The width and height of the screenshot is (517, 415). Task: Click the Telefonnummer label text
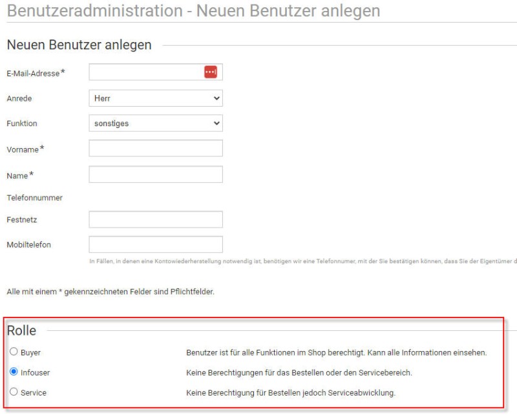coord(34,198)
